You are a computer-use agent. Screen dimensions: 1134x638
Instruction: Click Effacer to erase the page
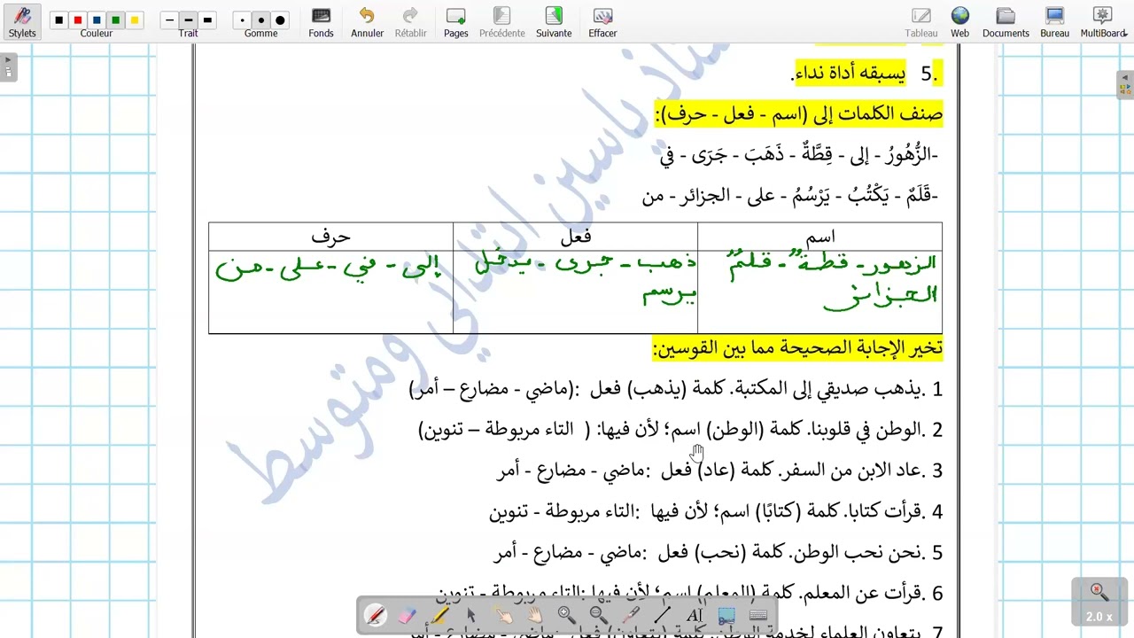point(602,22)
